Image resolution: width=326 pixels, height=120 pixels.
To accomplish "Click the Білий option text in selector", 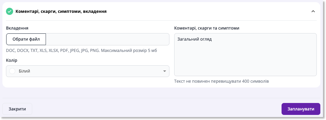I will click(26, 71).
